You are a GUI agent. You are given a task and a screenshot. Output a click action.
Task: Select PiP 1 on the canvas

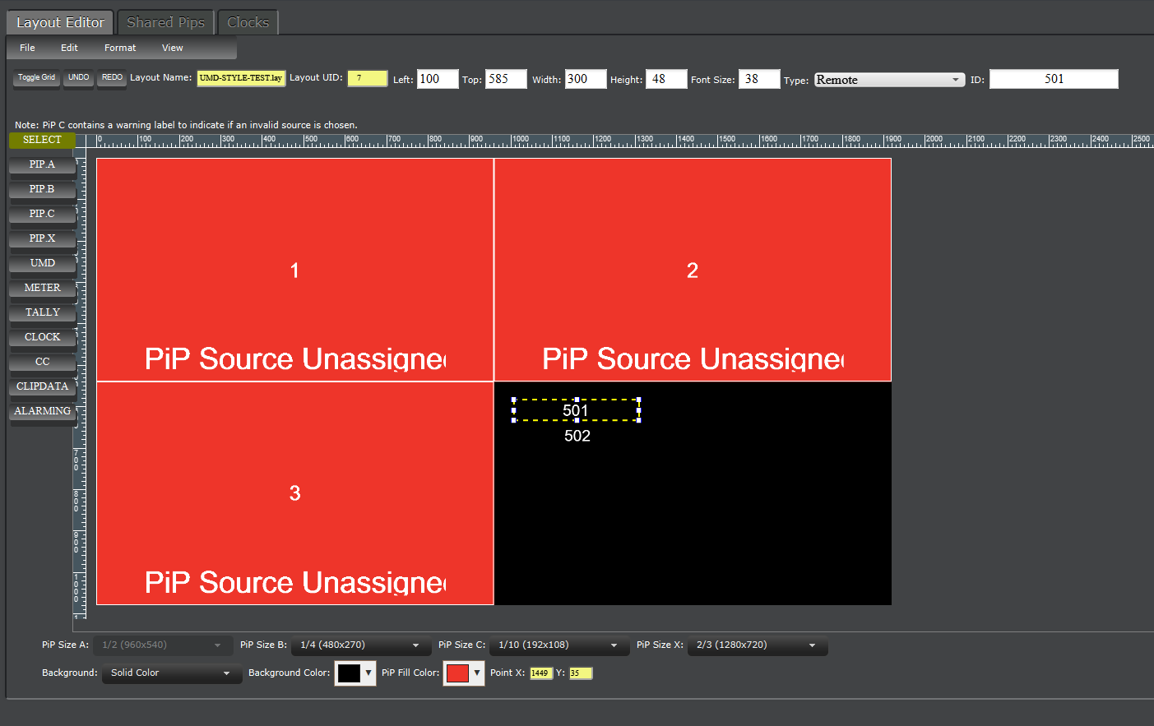(x=295, y=270)
